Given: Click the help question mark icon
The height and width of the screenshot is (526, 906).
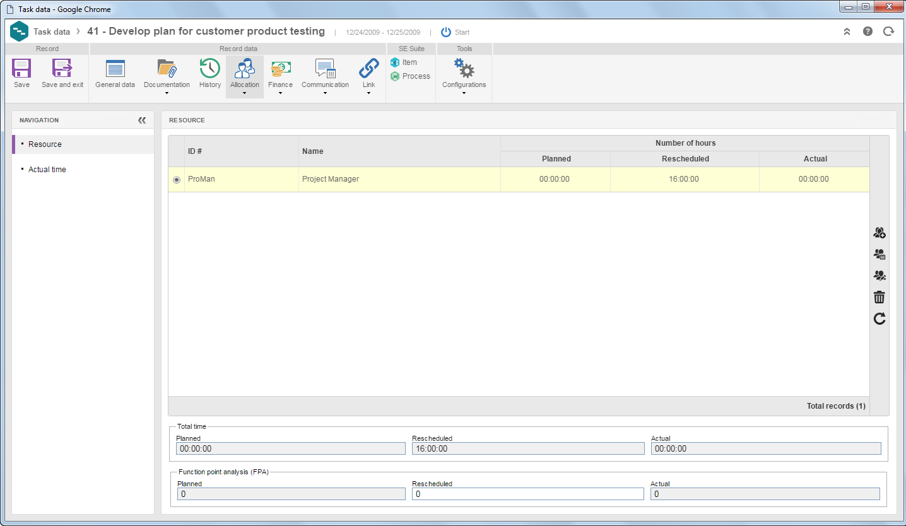Looking at the screenshot, I should [x=868, y=31].
